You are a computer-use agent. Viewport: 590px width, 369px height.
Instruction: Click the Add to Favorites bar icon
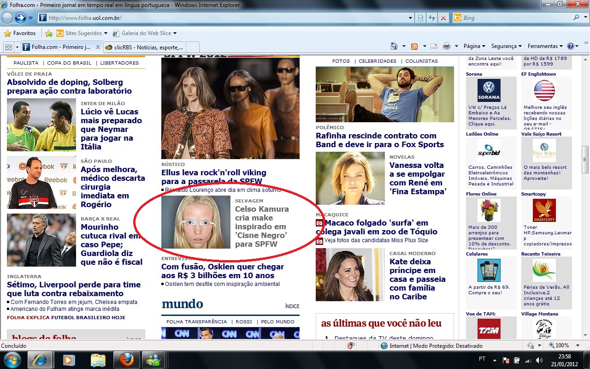point(49,33)
